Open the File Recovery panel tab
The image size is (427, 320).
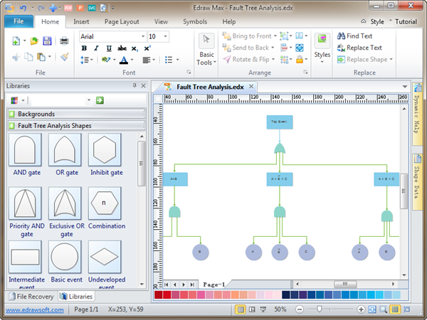pyautogui.click(x=30, y=297)
